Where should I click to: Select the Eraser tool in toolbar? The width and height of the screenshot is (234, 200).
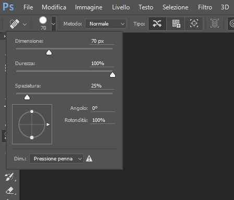[10, 191]
